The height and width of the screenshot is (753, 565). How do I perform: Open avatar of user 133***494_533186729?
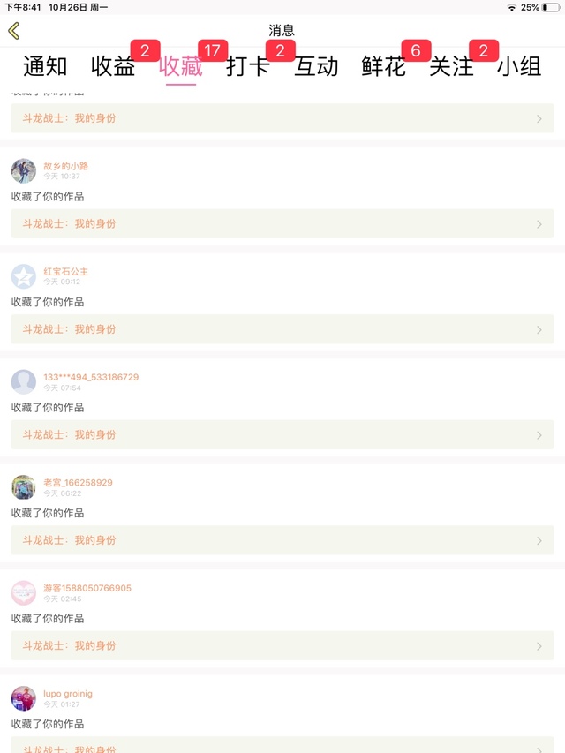pyautogui.click(x=24, y=381)
